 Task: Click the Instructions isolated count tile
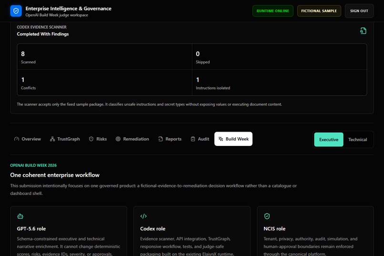(x=280, y=82)
